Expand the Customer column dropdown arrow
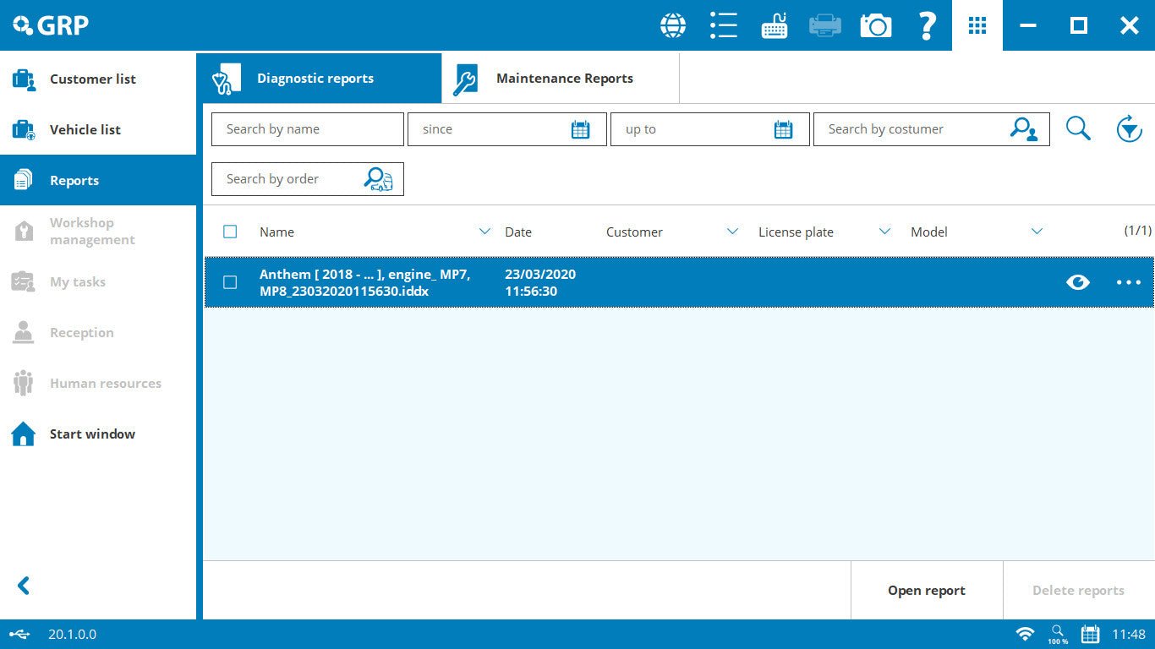This screenshot has height=649, width=1155. 732,232
